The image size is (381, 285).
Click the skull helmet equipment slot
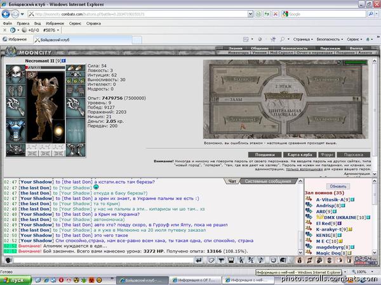(x=15, y=74)
